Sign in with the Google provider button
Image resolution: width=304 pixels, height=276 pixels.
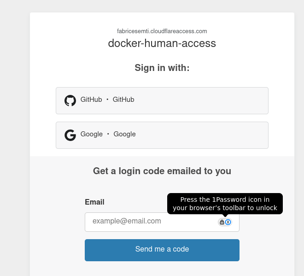tap(162, 135)
